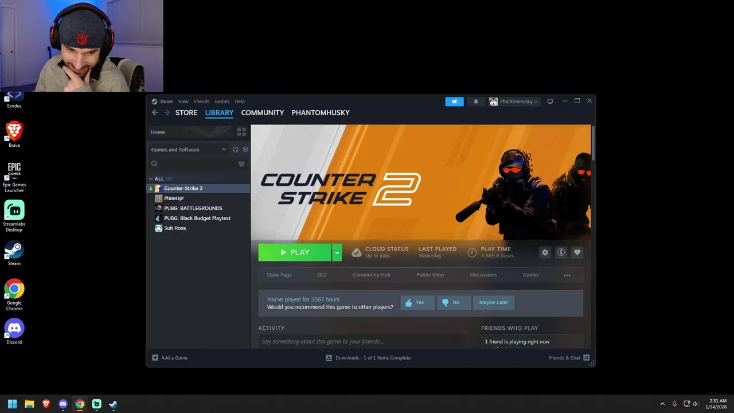Screen dimensions: 734x413
Task: Recommend the game with Yes thumbs-up
Action: [x=417, y=302]
